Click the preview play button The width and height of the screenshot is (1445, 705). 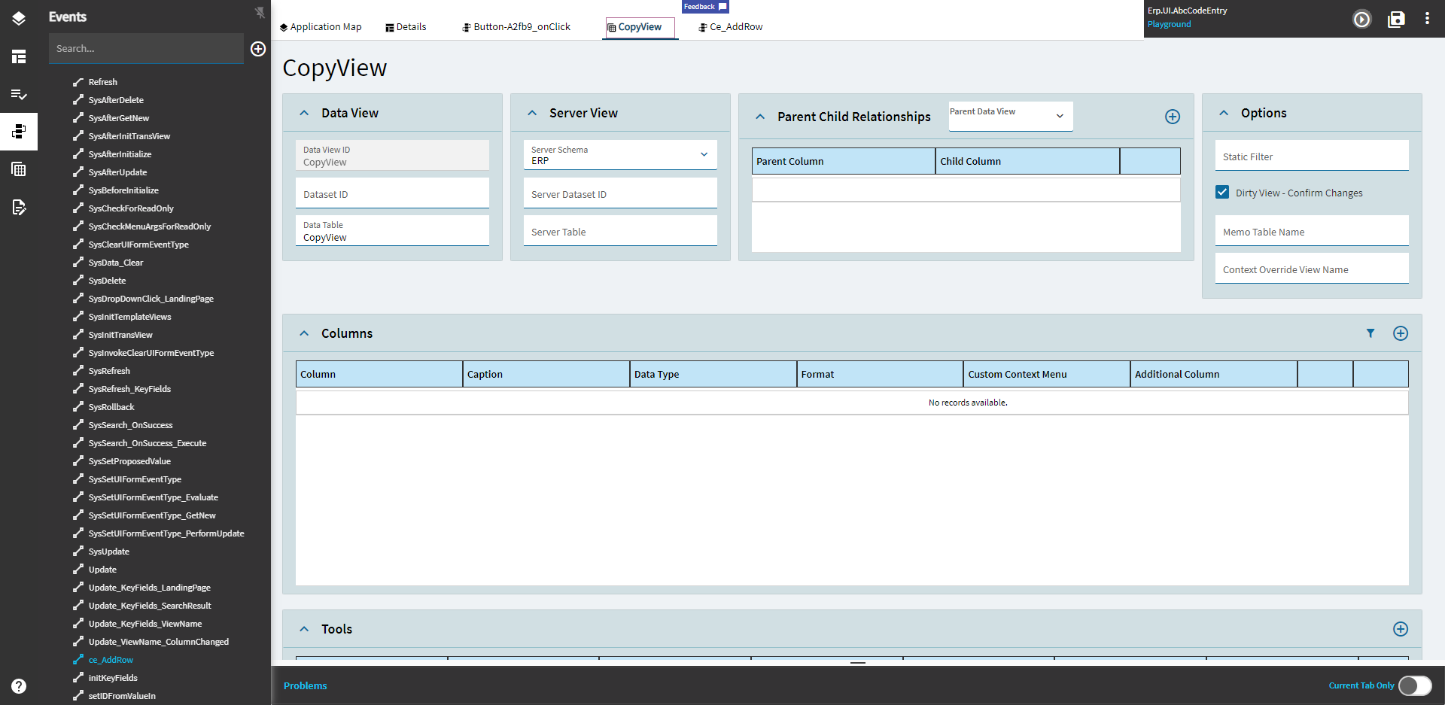[1362, 19]
